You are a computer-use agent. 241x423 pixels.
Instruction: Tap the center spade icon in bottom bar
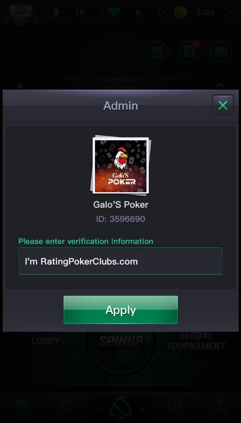point(121,407)
